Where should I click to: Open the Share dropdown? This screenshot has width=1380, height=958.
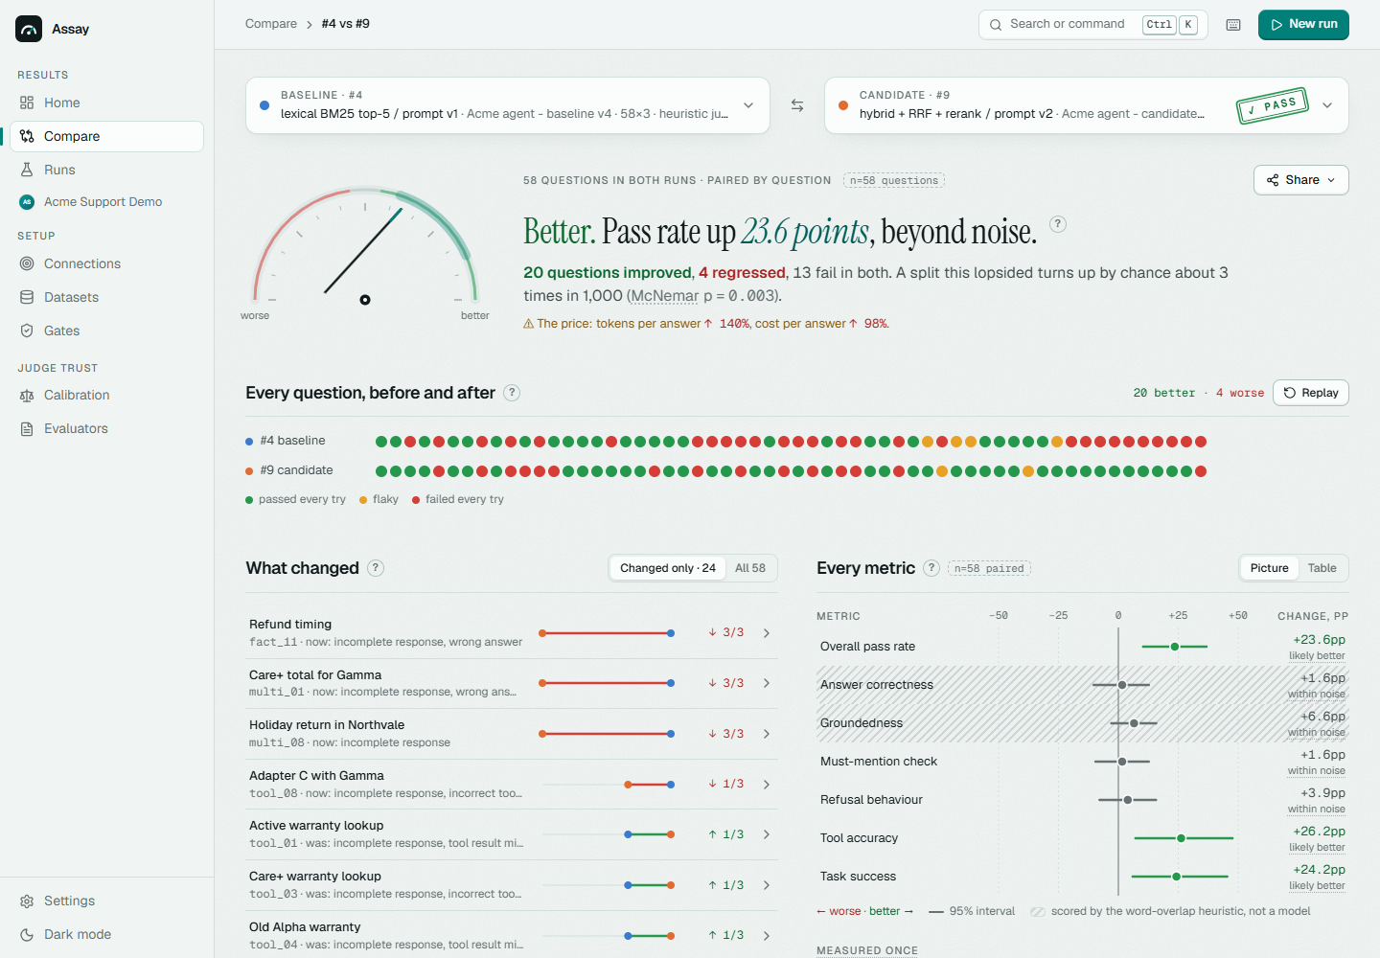tap(1301, 180)
